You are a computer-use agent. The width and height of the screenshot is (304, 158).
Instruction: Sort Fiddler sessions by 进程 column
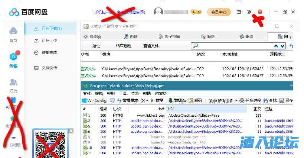pyautogui.click(x=268, y=109)
